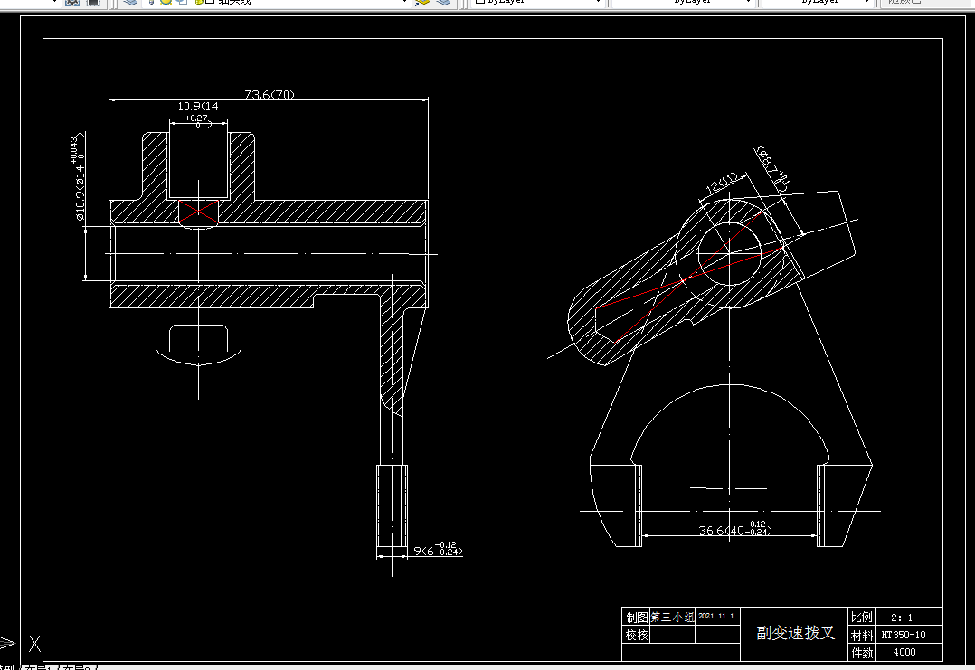This screenshot has height=670, width=975.
Task: Select the 73.6(70) overall length dimension text
Action: coord(270,94)
